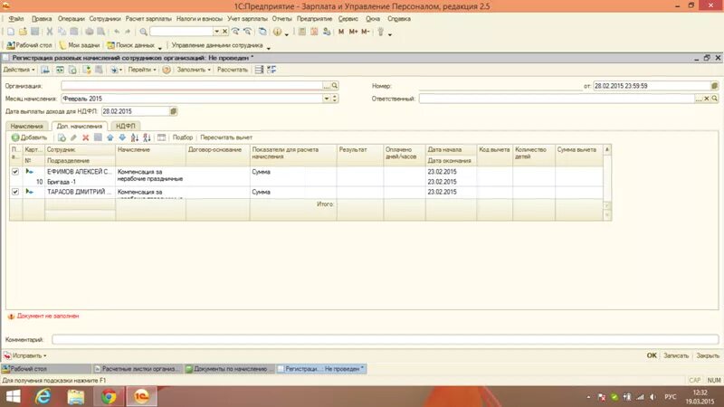Click the Закрыть button
The height and width of the screenshot is (407, 724).
708,355
